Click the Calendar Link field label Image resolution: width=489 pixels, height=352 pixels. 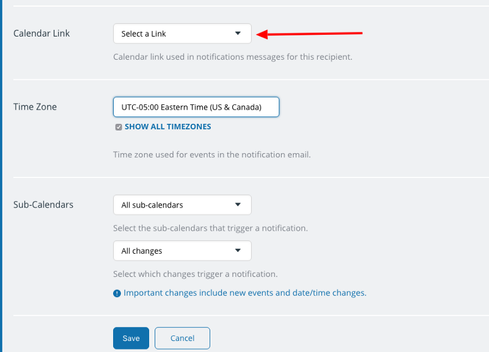point(42,34)
